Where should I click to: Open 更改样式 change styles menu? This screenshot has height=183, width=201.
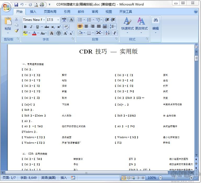coord(141,25)
